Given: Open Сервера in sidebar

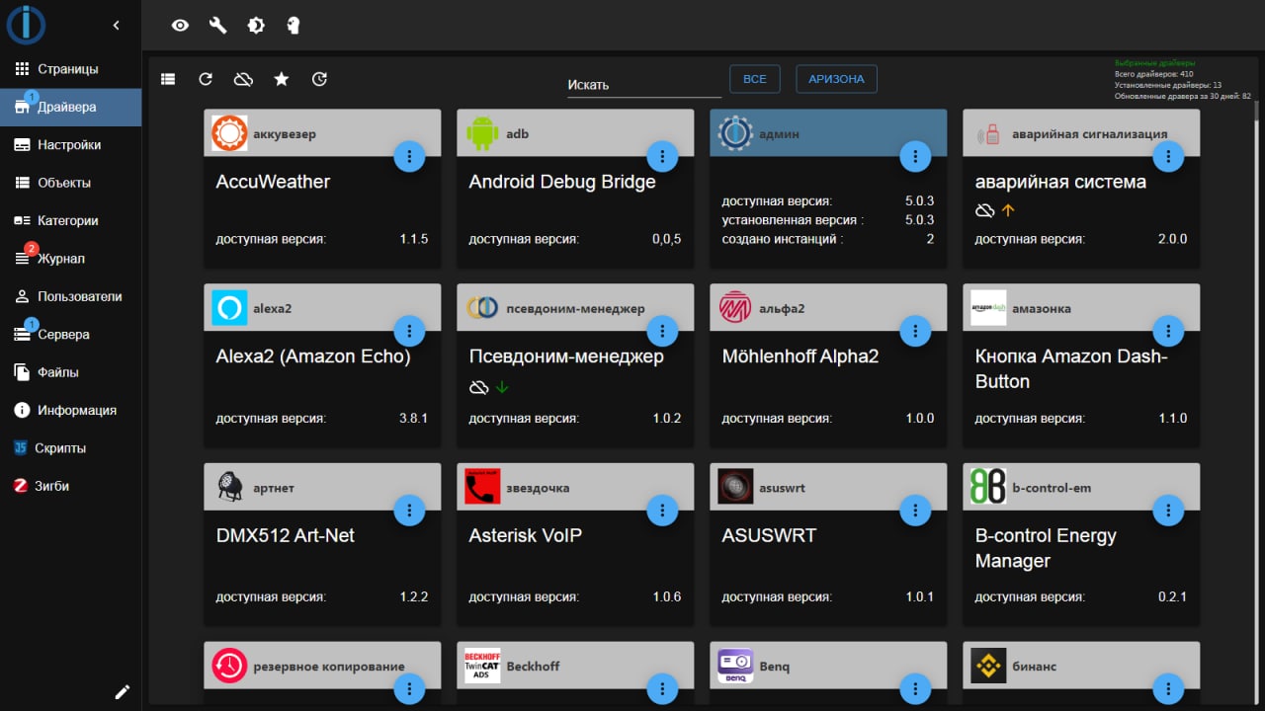Looking at the screenshot, I should coord(70,335).
